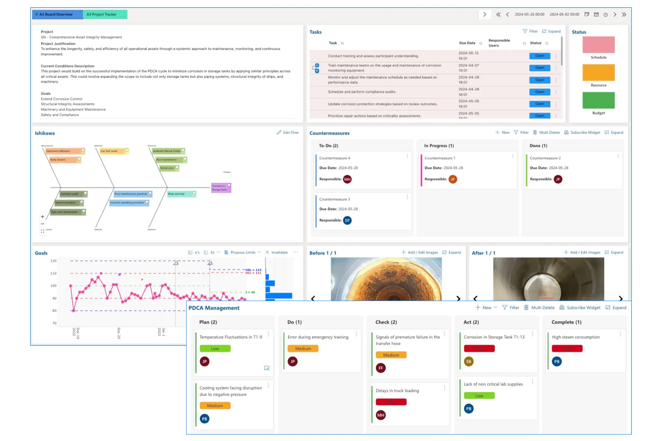Click Invalidate in the Goals panel
This screenshot has width=662, height=441.
coord(276,252)
